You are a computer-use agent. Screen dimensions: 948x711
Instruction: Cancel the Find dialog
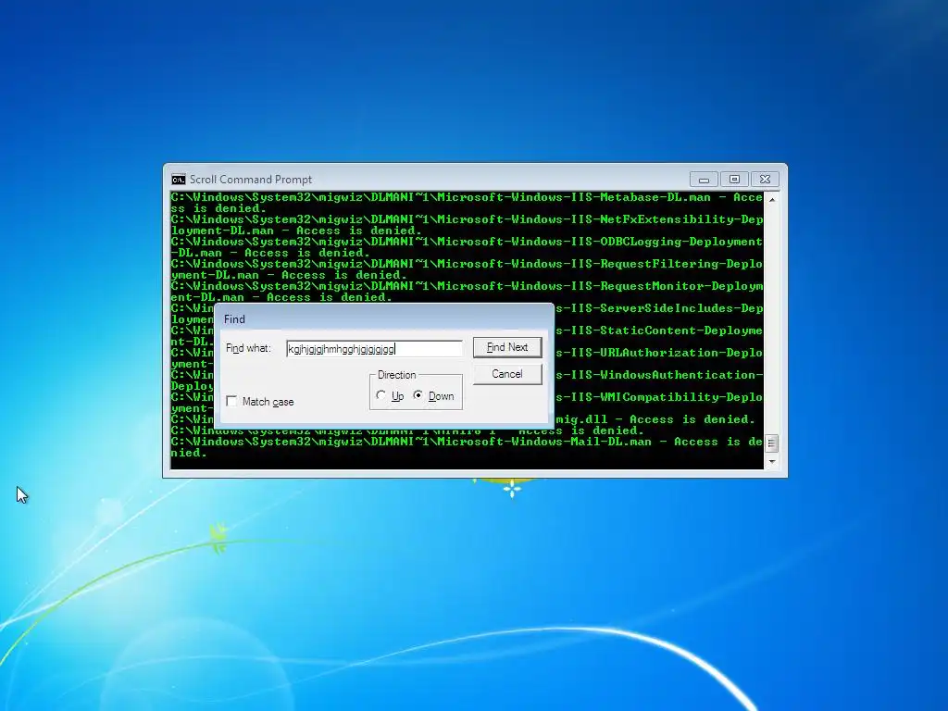tap(507, 374)
